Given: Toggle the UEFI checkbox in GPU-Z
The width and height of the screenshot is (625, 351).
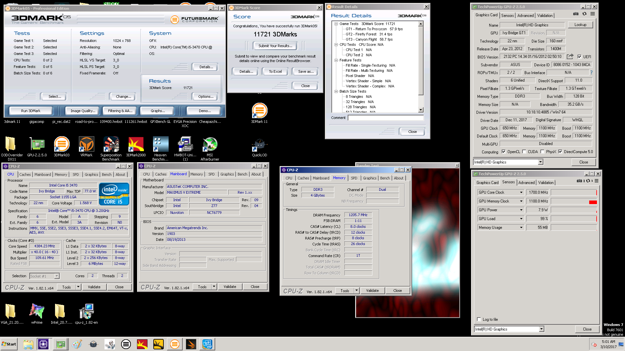Looking at the screenshot, I should tap(579, 57).
